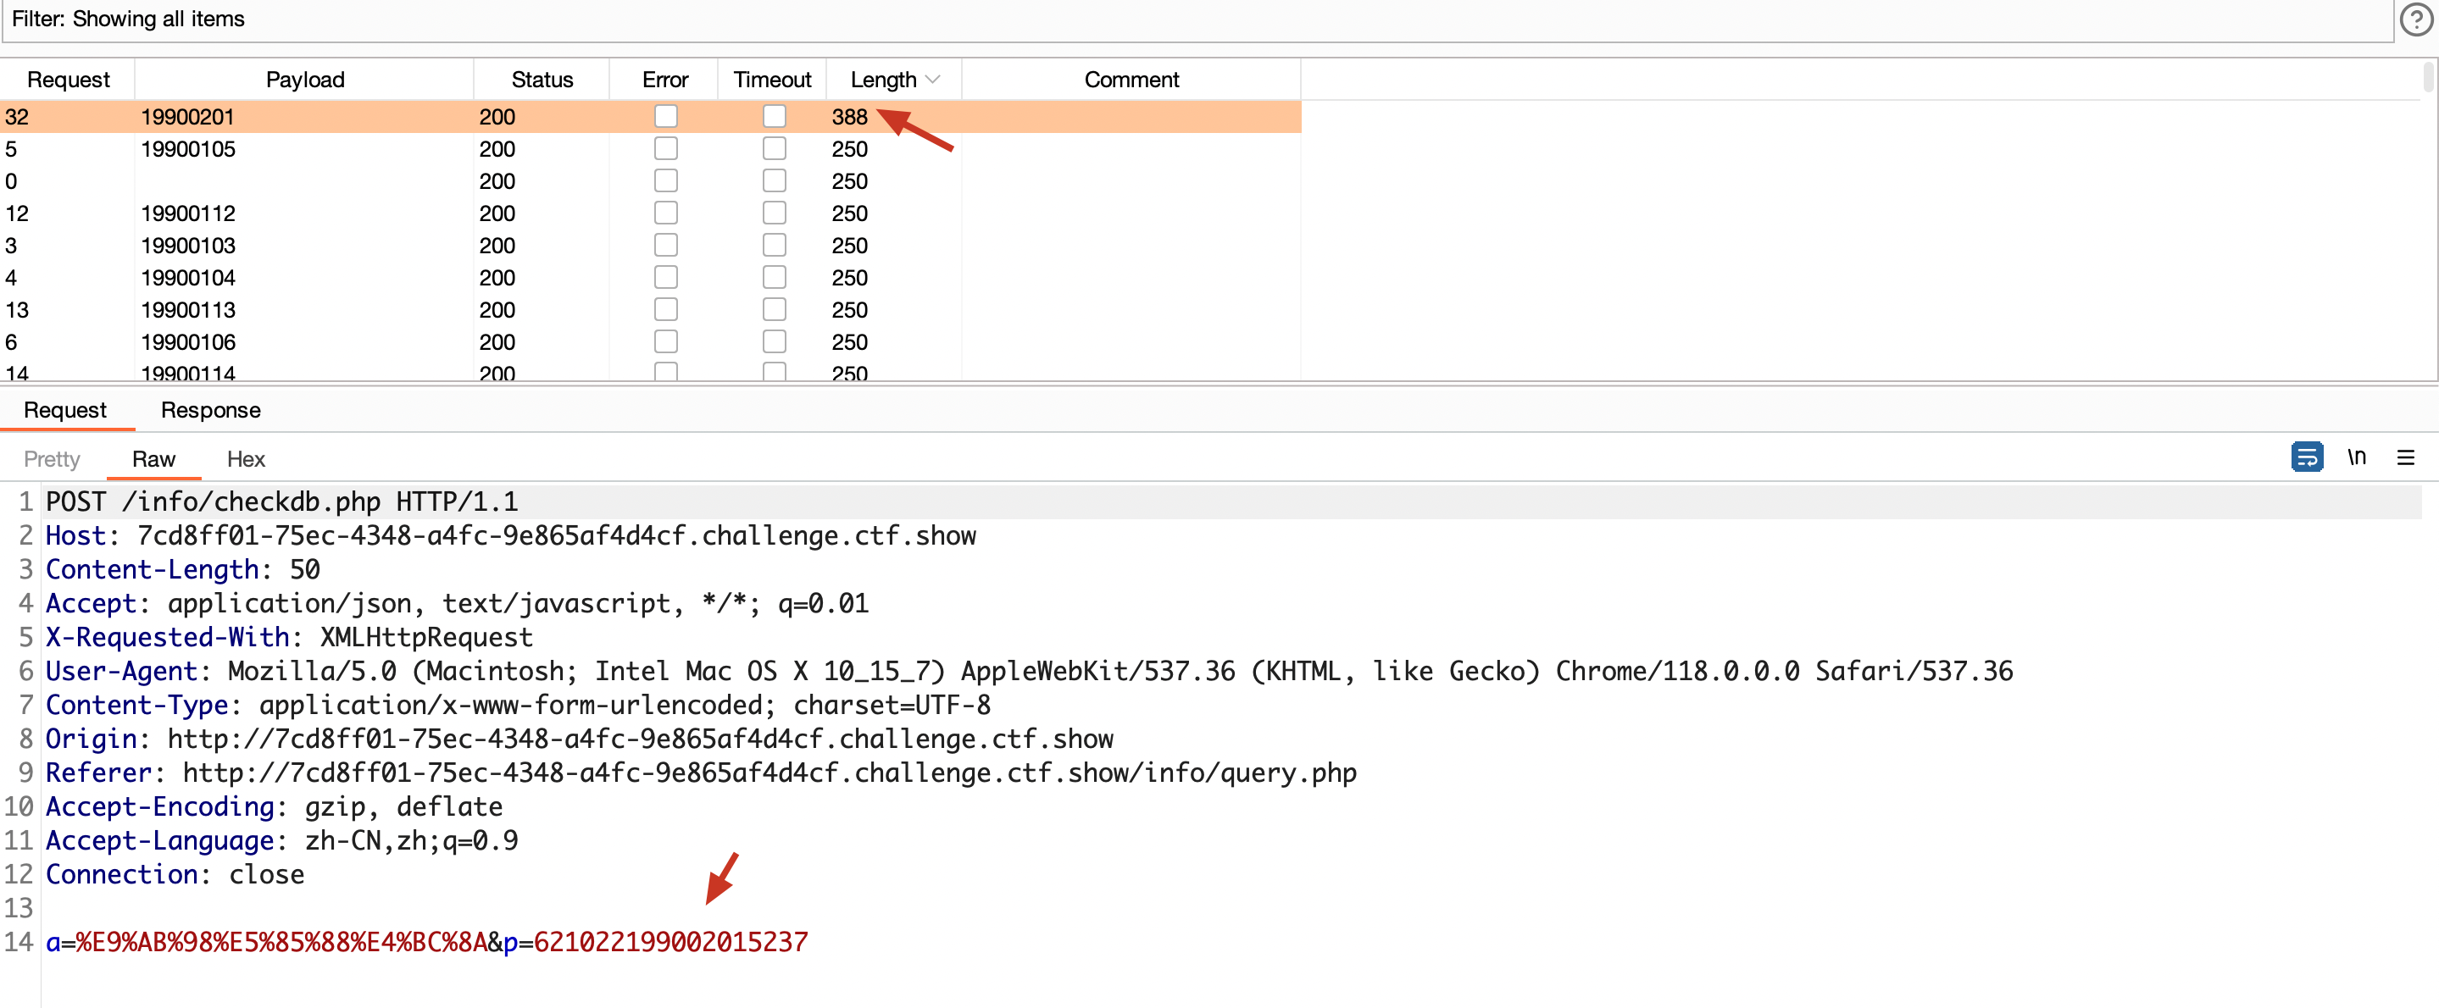Select payload 19900112 in results table

click(x=187, y=213)
